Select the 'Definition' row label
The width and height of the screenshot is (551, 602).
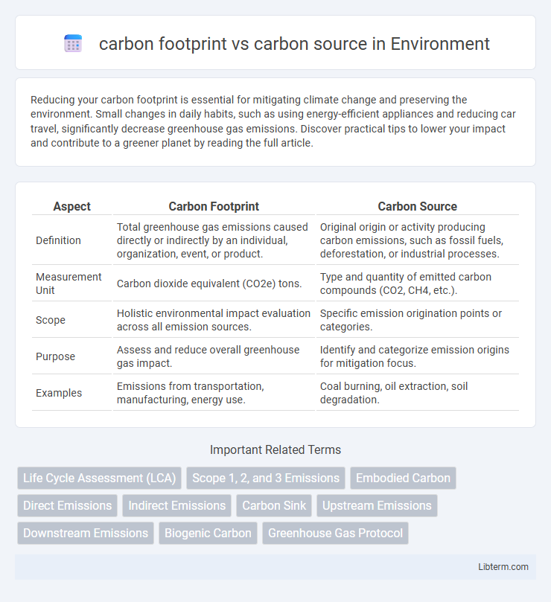point(58,240)
